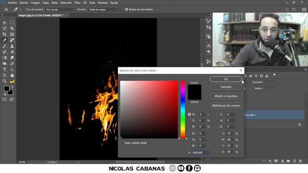Select the Object Selection tool
The height and width of the screenshot is (173, 308).
tap(12, 28)
